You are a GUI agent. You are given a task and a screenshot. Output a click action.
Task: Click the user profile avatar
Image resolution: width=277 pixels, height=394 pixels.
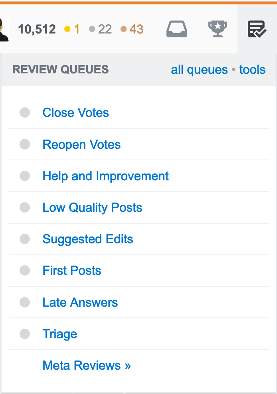coord(3,29)
